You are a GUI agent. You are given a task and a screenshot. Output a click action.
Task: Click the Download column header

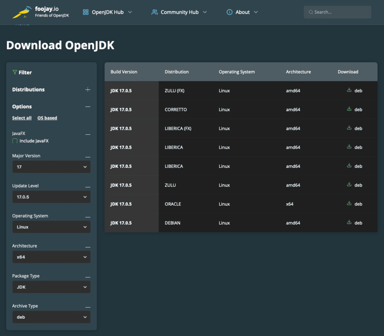[348, 72]
